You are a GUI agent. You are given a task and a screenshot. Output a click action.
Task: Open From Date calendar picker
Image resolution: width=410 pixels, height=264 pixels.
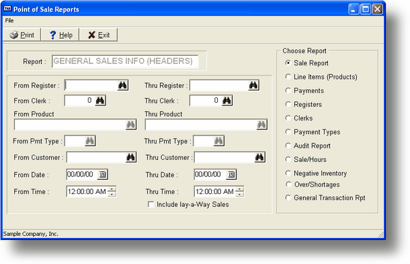[102, 174]
